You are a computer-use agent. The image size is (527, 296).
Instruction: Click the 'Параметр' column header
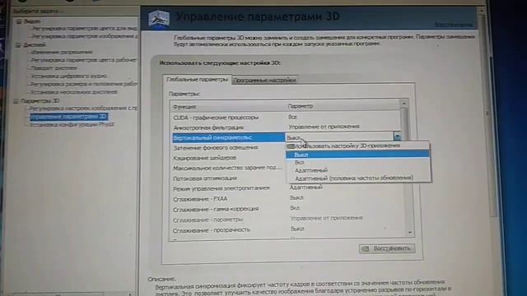pos(301,106)
